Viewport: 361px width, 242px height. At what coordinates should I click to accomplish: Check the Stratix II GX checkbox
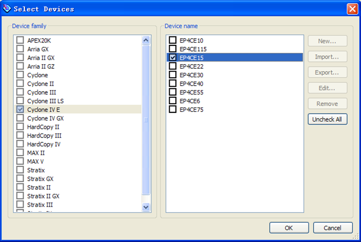pos(20,196)
